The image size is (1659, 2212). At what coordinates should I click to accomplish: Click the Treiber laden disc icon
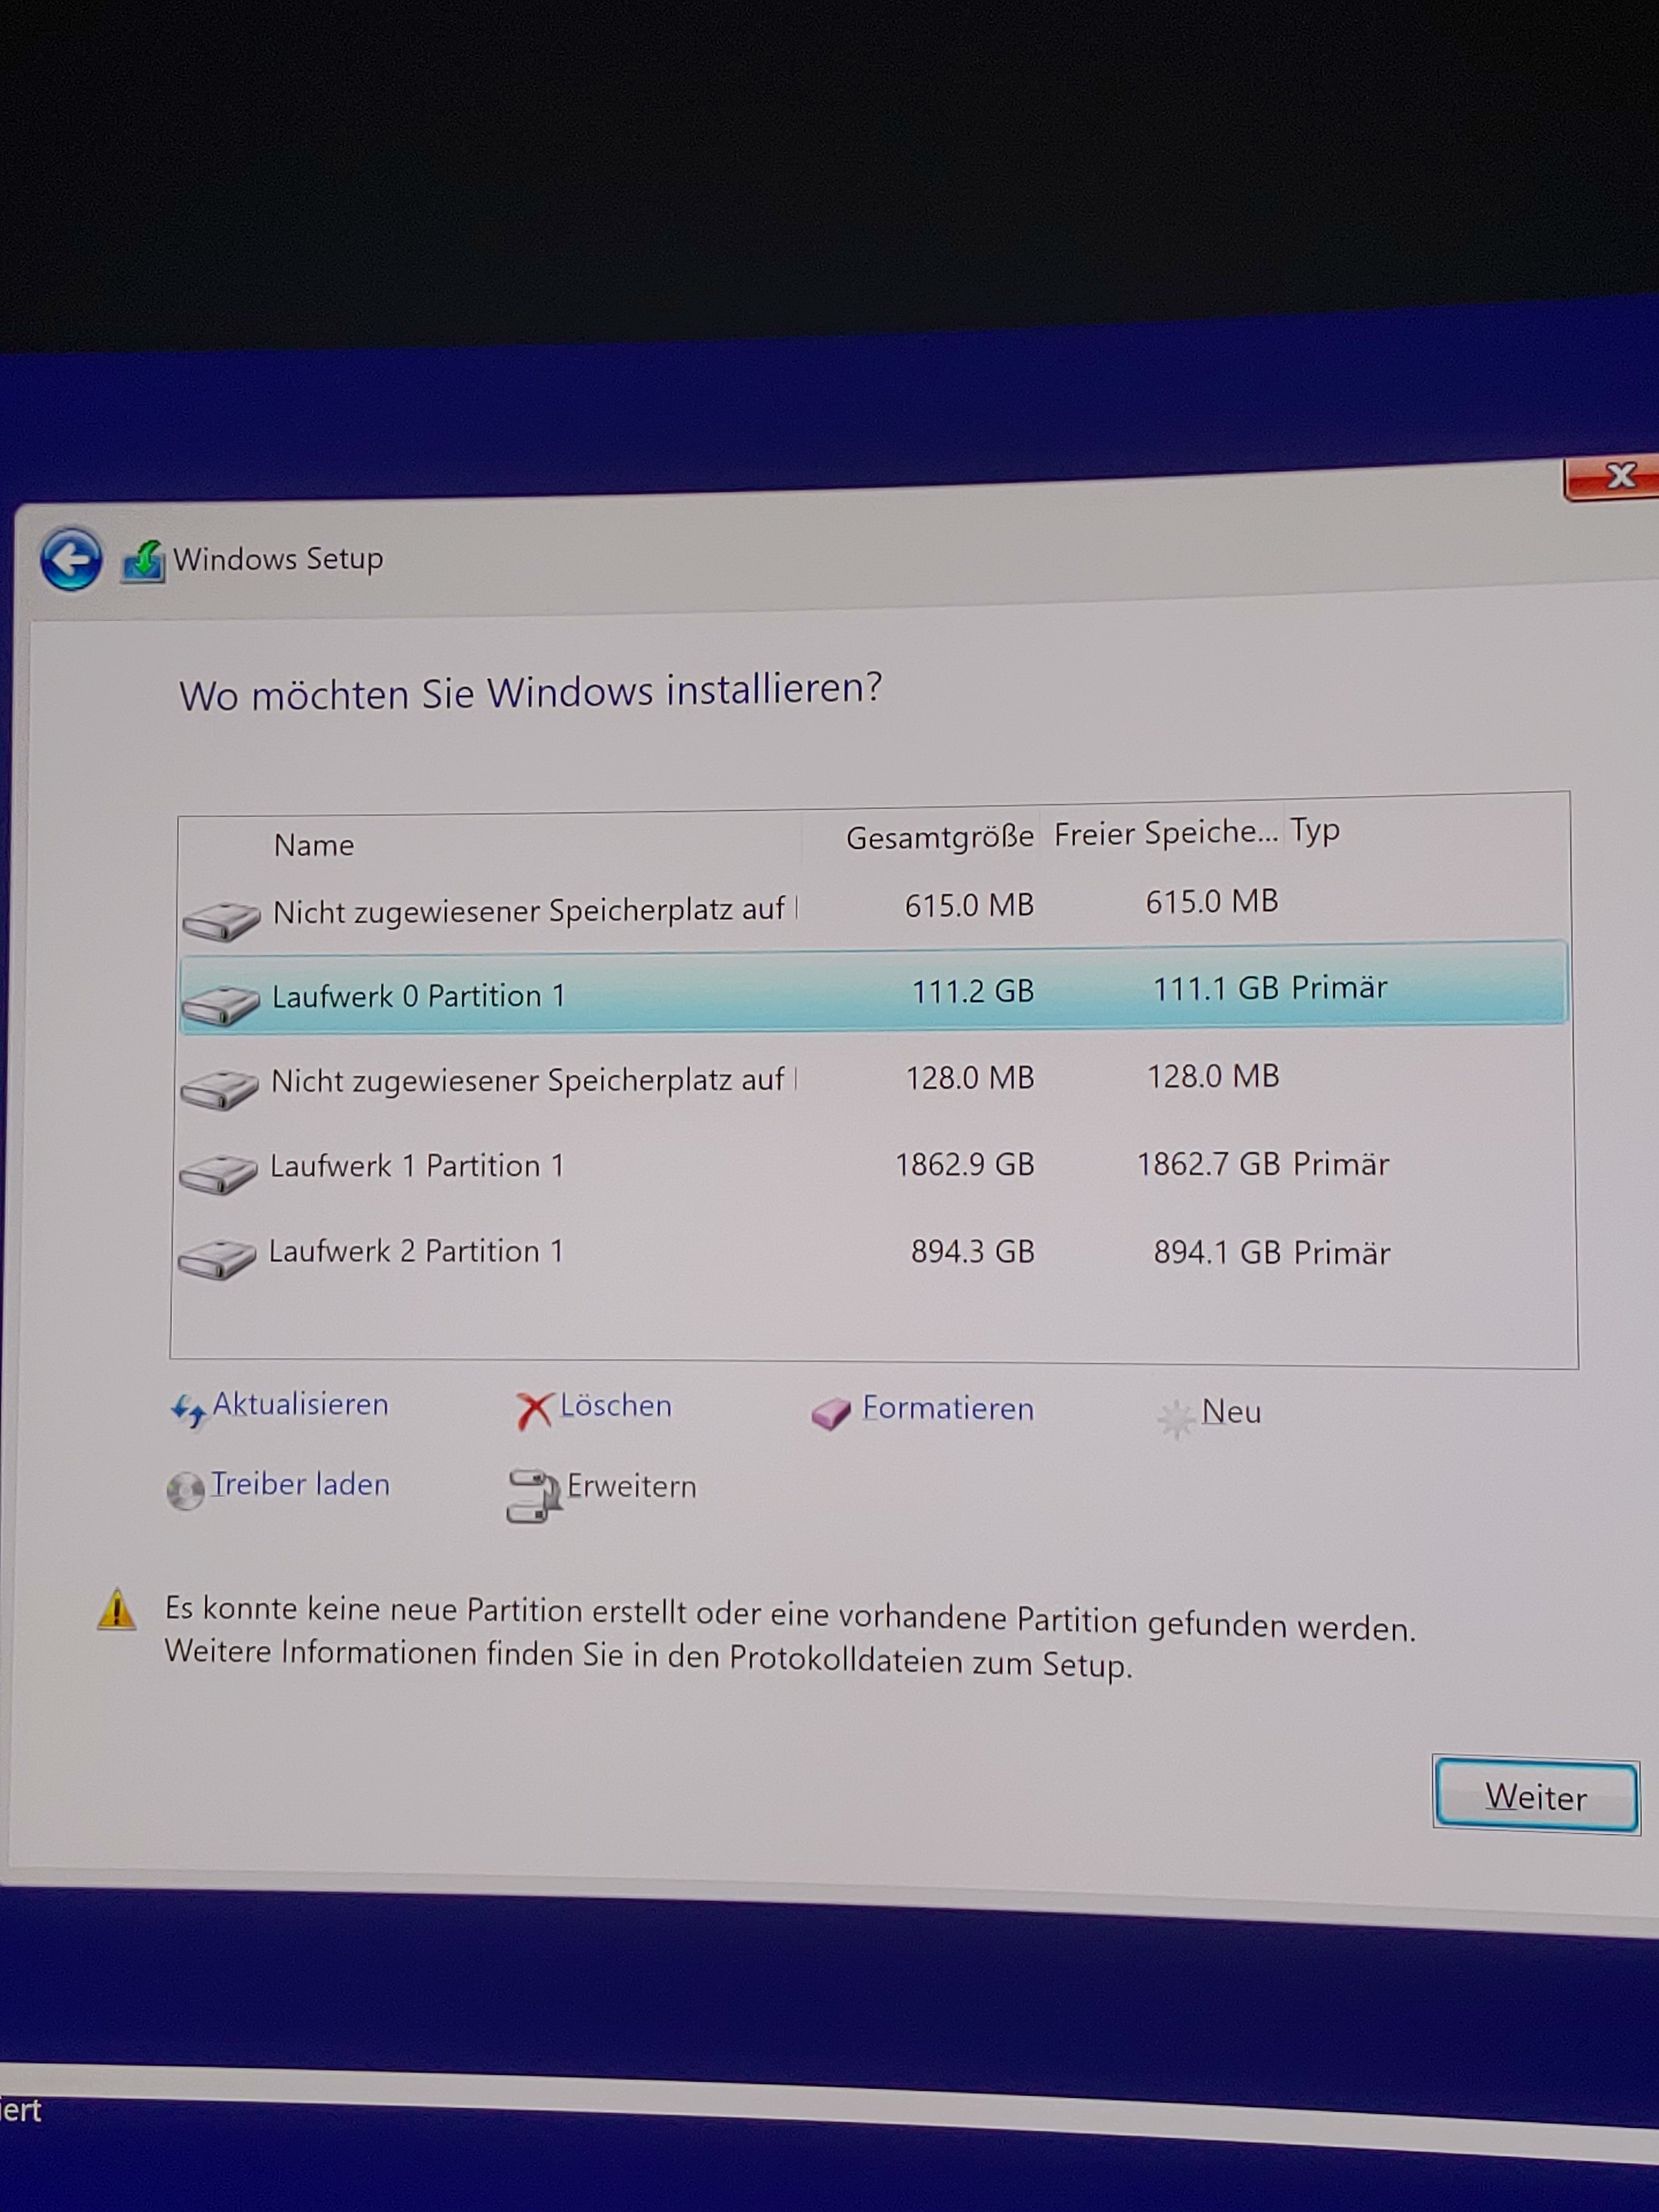pyautogui.click(x=185, y=1491)
